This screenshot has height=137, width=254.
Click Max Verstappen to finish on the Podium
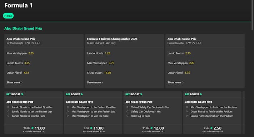(x=214, y=107)
